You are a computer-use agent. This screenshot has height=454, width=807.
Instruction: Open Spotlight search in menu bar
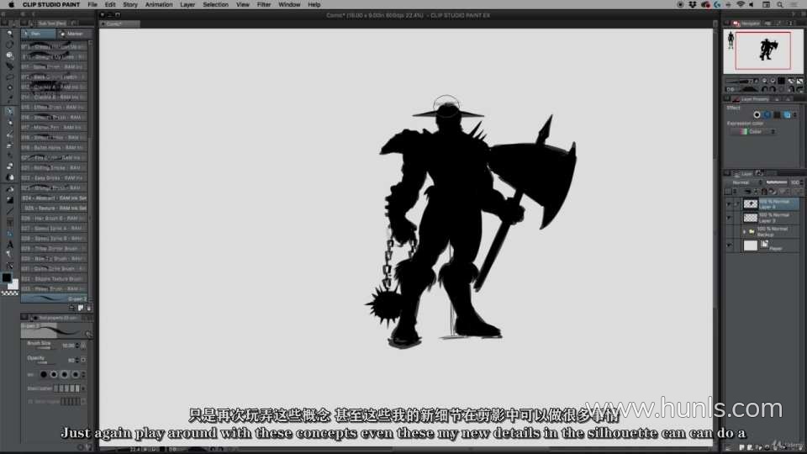(x=780, y=4)
